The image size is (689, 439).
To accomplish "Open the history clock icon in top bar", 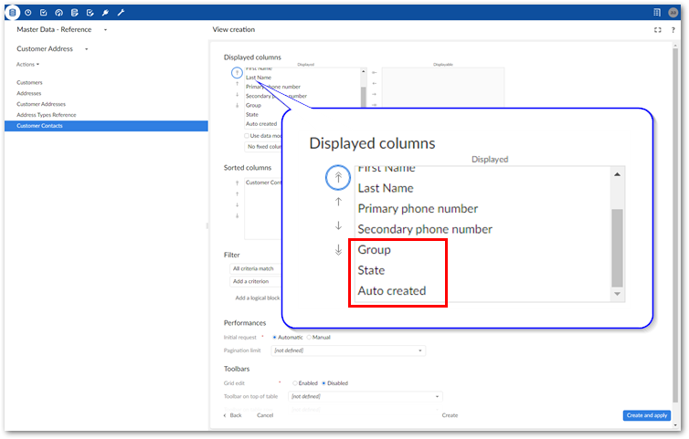I will (x=28, y=13).
